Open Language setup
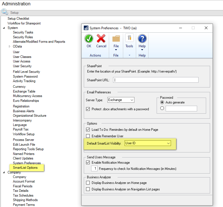This screenshot has height=207, width=223. pyautogui.click(x=20, y=125)
